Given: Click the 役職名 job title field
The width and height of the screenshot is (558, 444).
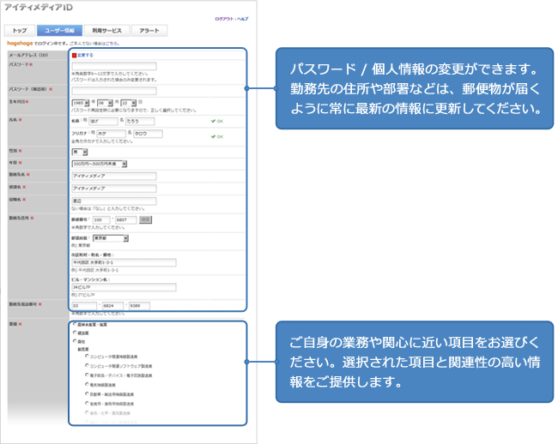Looking at the screenshot, I should pos(114,201).
